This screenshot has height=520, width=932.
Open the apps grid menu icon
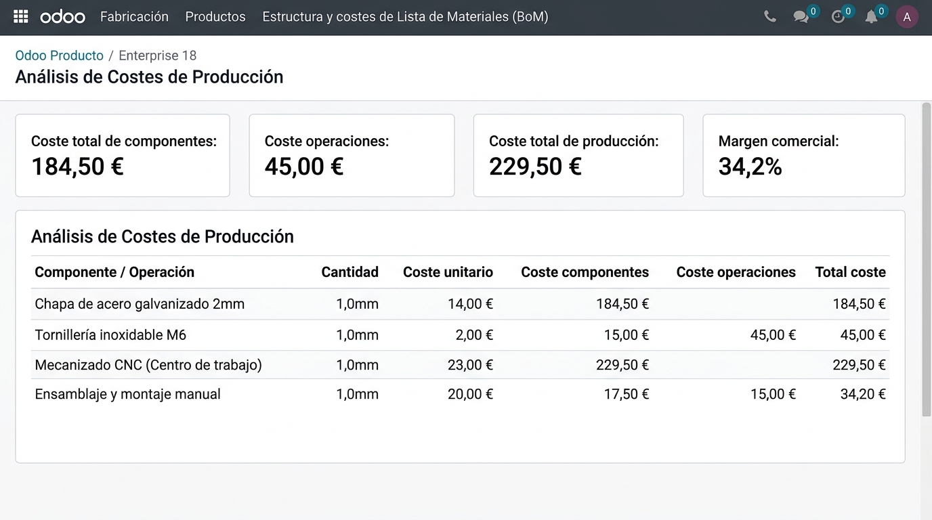click(x=21, y=16)
